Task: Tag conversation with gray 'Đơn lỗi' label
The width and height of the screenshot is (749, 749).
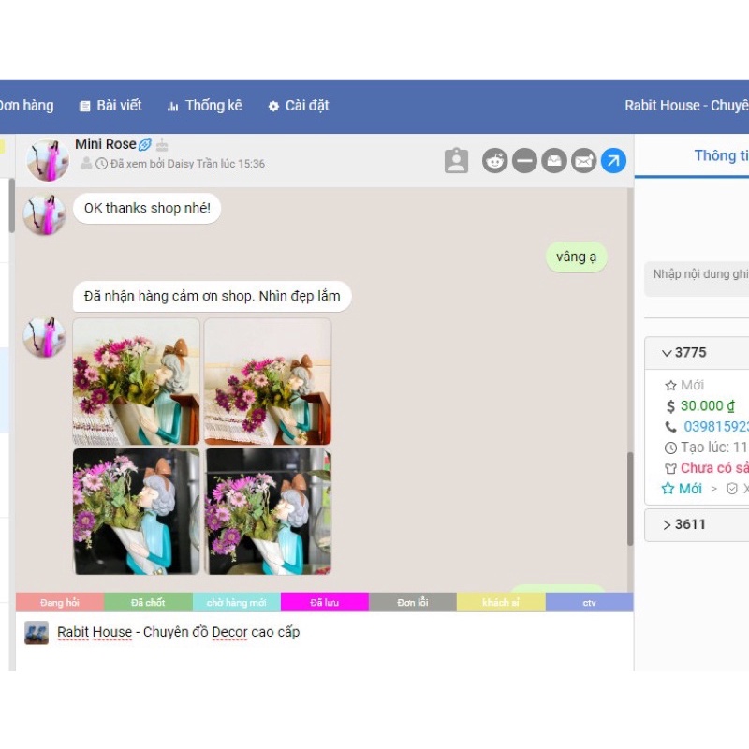Action: [412, 603]
